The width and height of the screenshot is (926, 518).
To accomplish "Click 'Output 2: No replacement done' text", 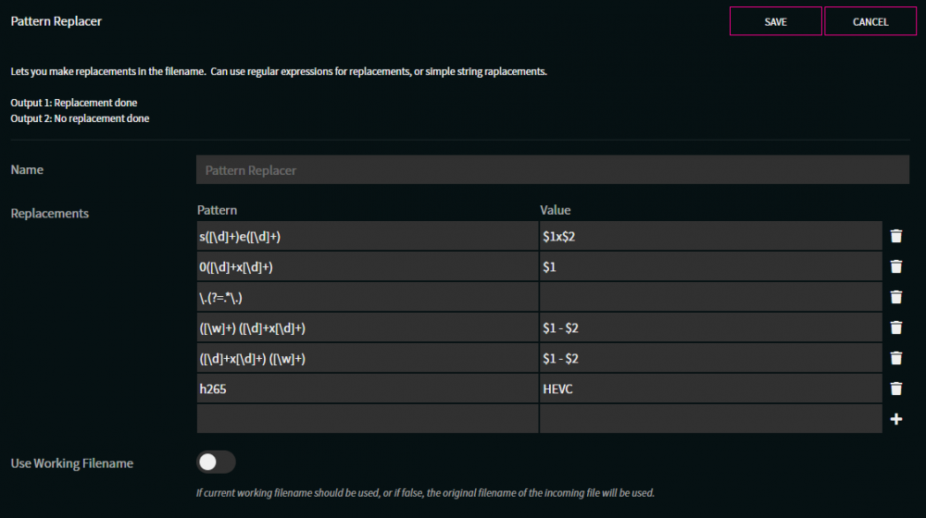I will pyautogui.click(x=80, y=118).
